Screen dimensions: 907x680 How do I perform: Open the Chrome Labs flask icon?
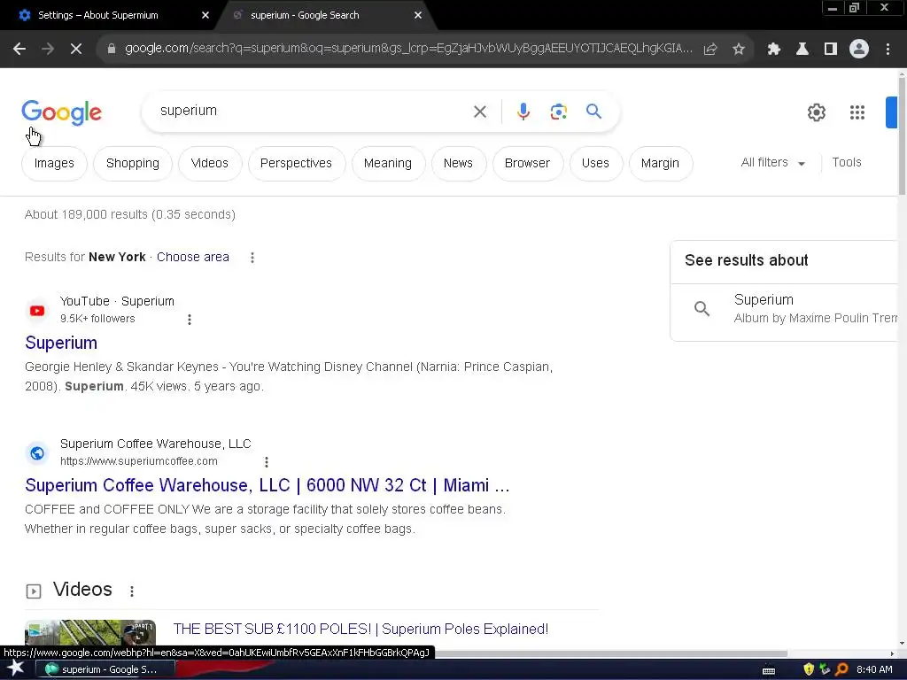[802, 50]
